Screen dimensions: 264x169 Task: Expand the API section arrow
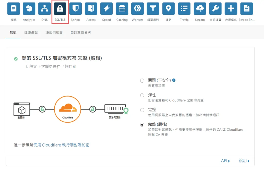click(x=225, y=161)
